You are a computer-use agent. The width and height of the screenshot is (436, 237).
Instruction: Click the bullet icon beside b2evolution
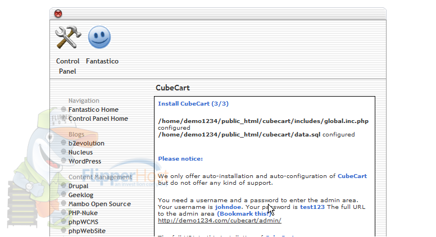(63, 143)
